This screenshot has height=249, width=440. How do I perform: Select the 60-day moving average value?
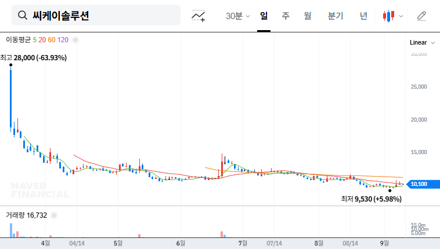click(52, 40)
